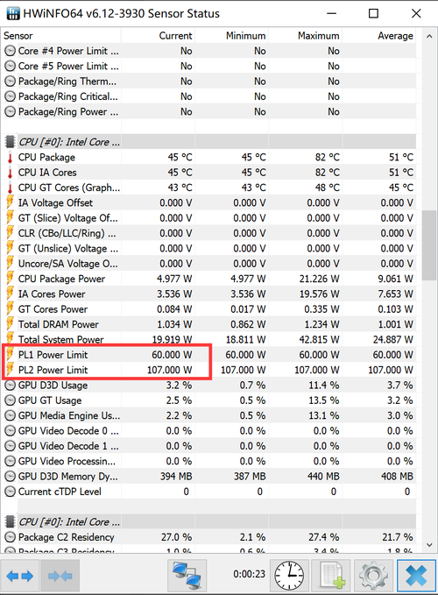The width and height of the screenshot is (438, 595).
Task: Click the shrink layout arrows button
Action: tap(60, 576)
